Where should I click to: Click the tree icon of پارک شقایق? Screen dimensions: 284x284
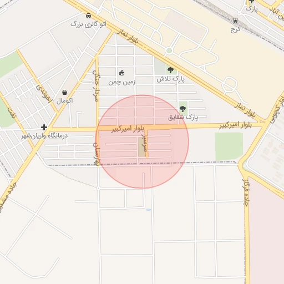(182, 109)
